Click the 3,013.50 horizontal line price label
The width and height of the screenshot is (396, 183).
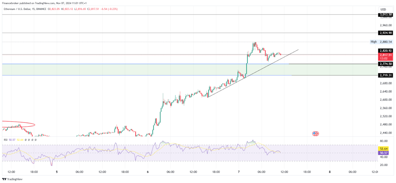point(385,15)
